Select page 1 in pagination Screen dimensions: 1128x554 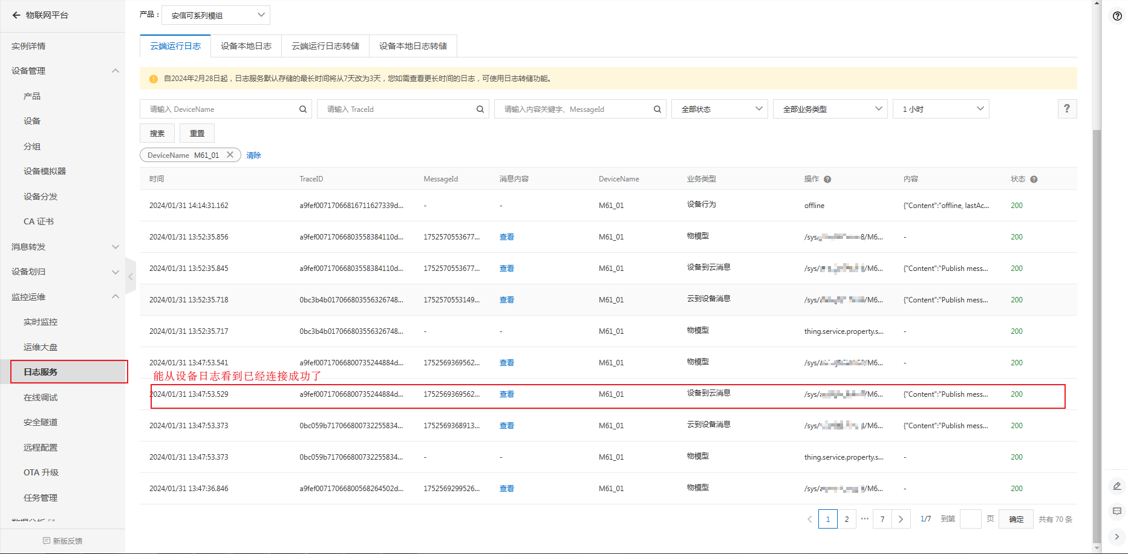click(828, 519)
